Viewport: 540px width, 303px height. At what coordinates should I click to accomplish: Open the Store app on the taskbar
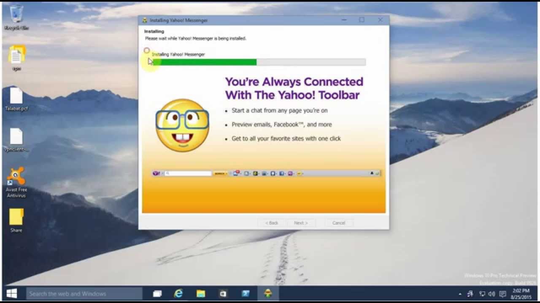[223, 294]
